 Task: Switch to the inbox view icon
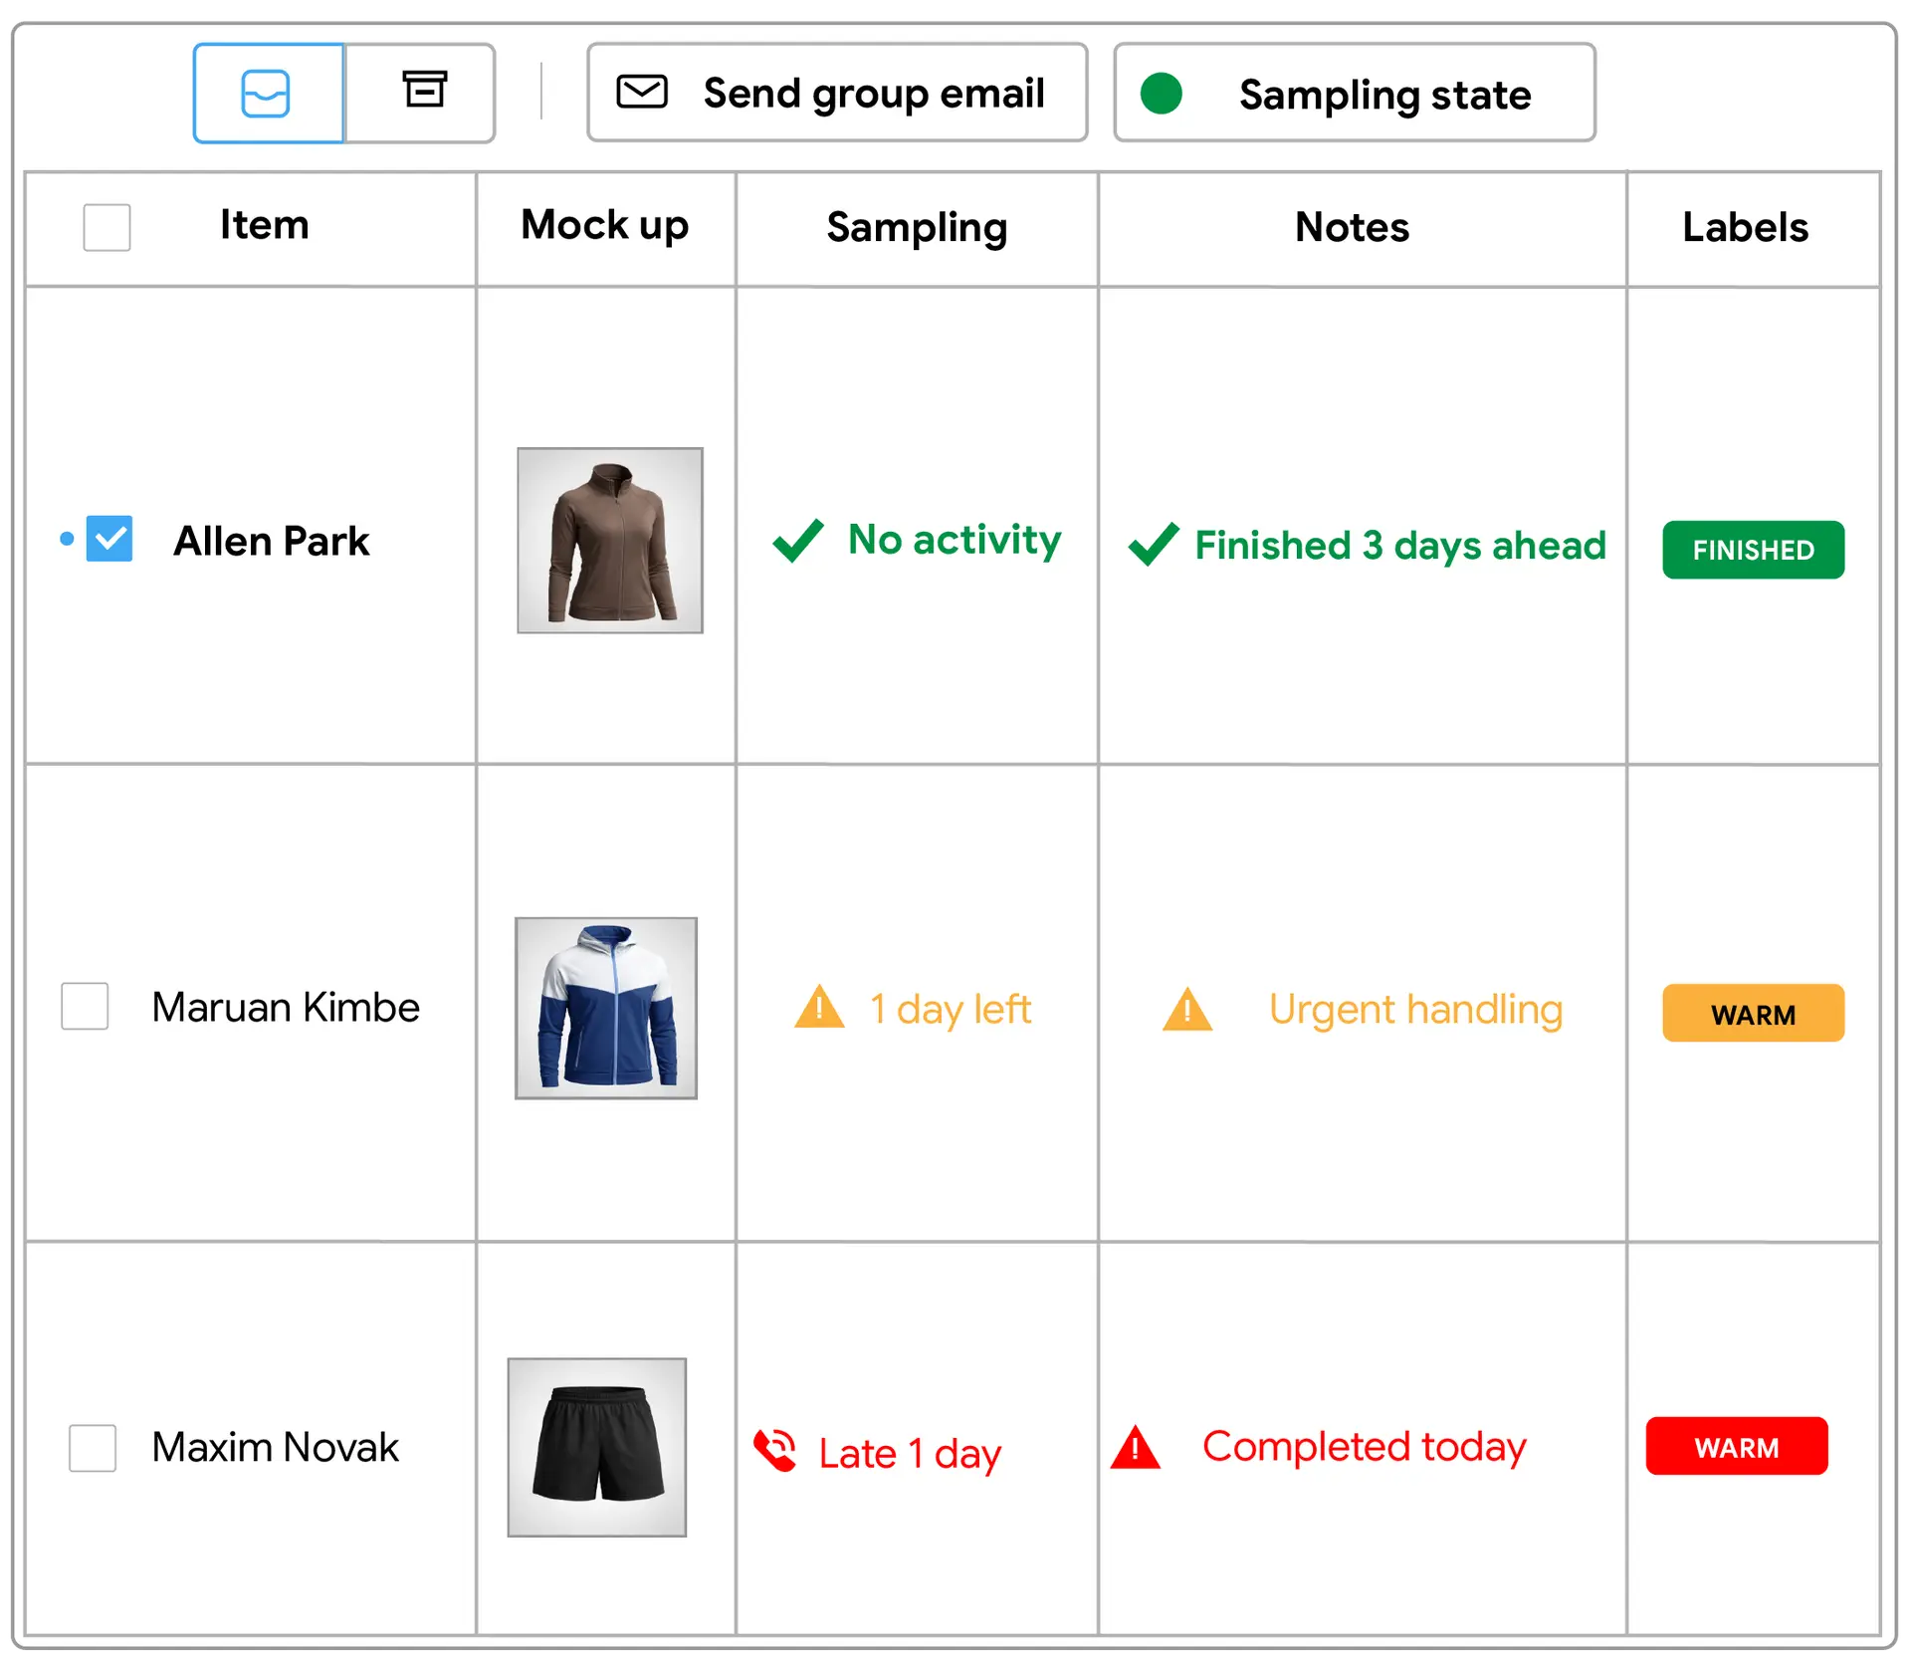point(267,94)
